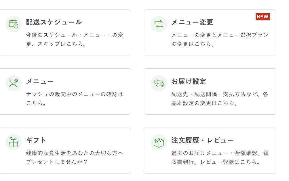Click text 基本設定の変更はこちら
Screen dimensions: 289x181
point(205,103)
